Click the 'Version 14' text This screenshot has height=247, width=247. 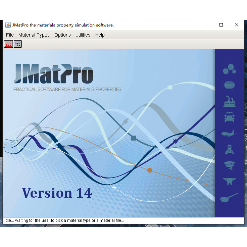pos(57,193)
